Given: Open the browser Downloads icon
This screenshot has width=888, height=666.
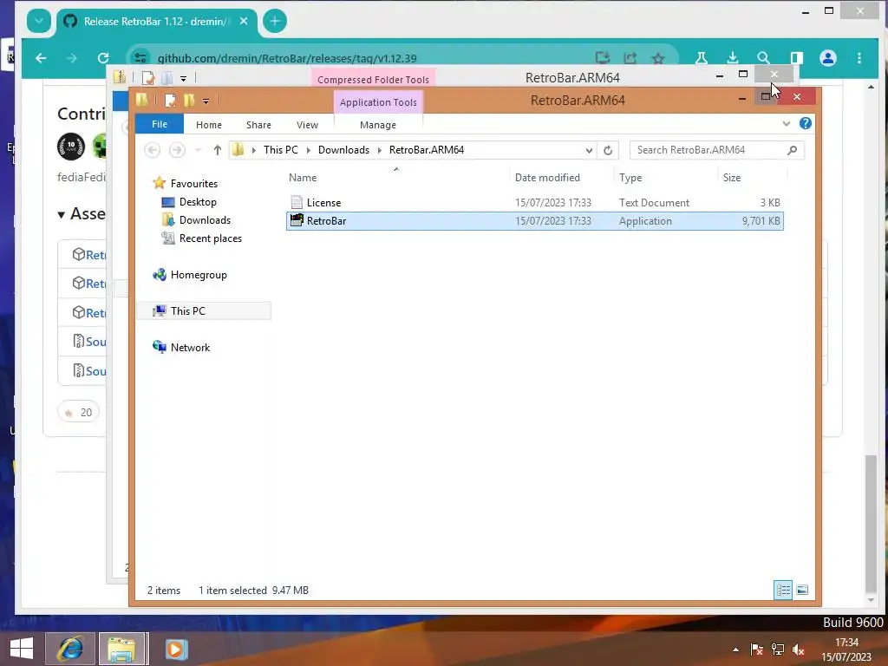Looking at the screenshot, I should click(732, 58).
